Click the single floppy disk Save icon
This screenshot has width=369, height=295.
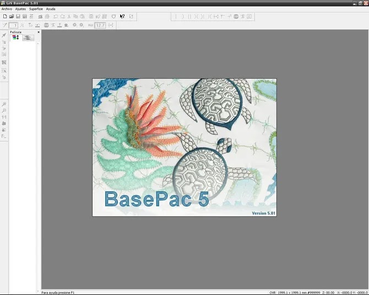click(18, 17)
